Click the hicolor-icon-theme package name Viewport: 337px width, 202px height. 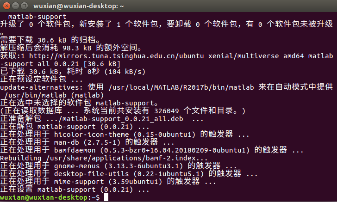tap(91, 135)
